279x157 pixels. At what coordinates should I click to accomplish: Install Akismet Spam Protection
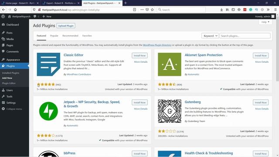pos(261,55)
